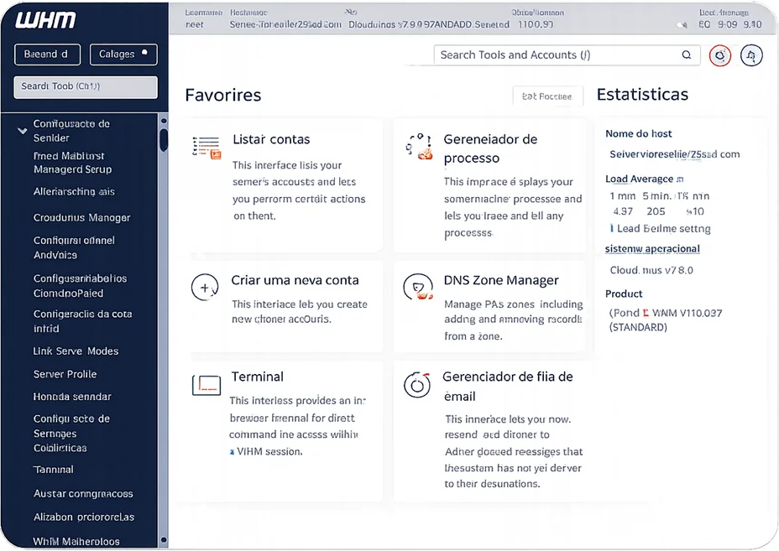This screenshot has height=551, width=779.
Task: Click the magnifier icon in search bar
Action: click(686, 55)
